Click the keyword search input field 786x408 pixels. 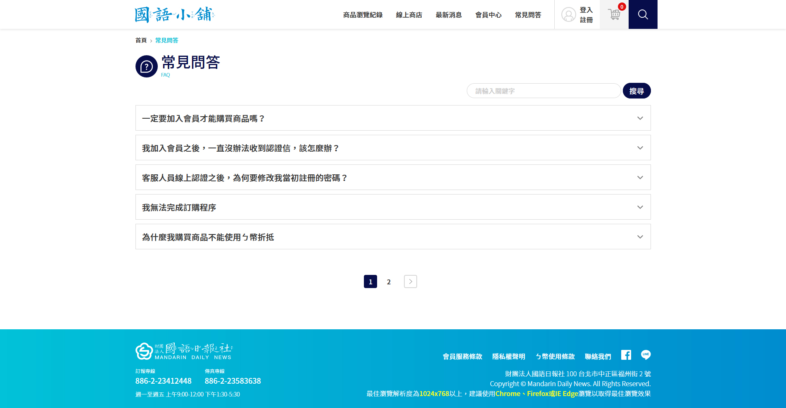543,91
